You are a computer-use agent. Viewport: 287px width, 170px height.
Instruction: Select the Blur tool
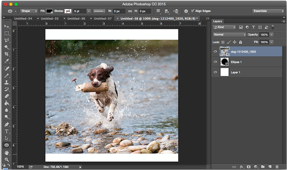pos(7,110)
